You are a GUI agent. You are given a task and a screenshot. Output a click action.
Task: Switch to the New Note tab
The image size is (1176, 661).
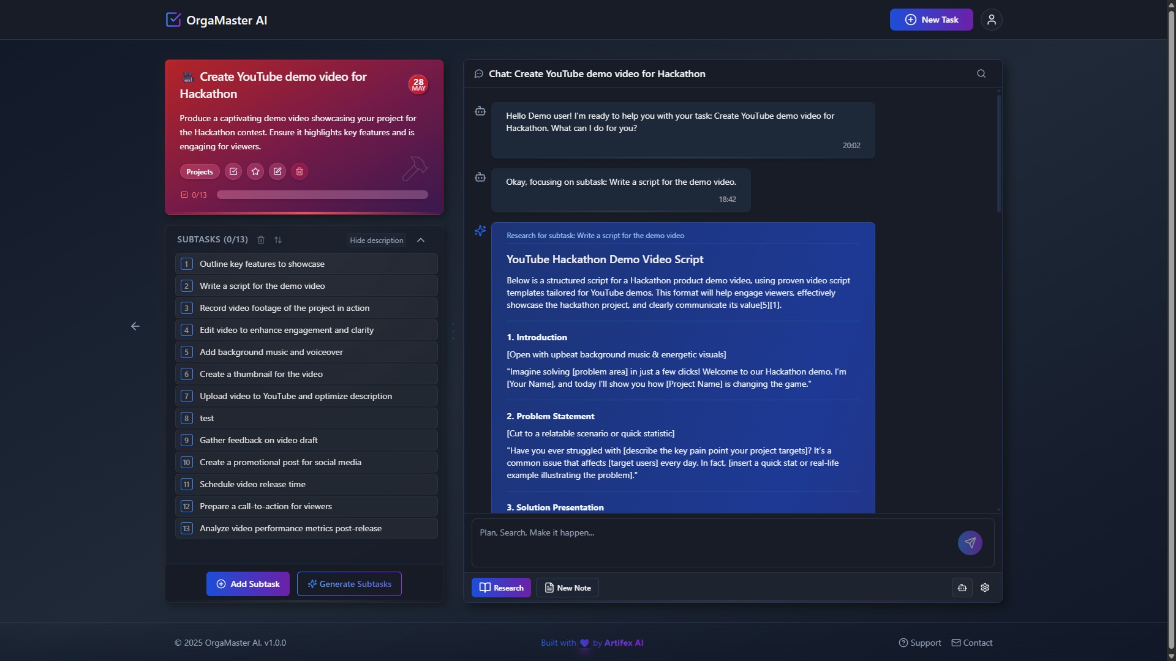point(567,588)
